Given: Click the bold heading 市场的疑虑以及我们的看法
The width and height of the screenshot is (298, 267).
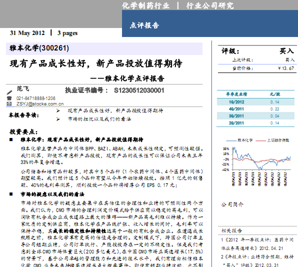Looking at the screenshot, I should [52, 194].
